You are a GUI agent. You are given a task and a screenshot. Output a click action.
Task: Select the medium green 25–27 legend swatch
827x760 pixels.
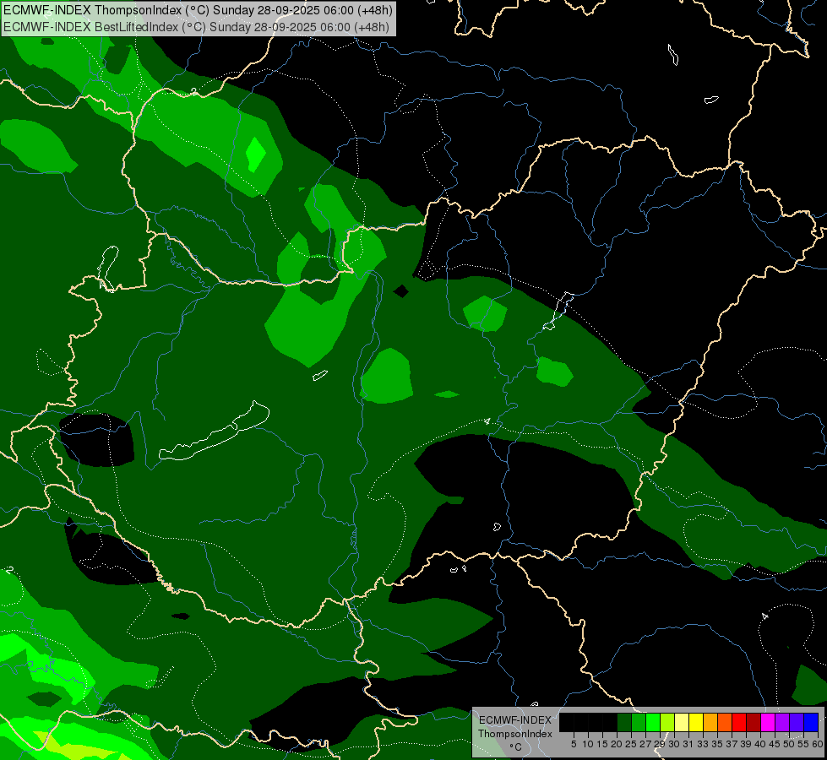pos(639,722)
